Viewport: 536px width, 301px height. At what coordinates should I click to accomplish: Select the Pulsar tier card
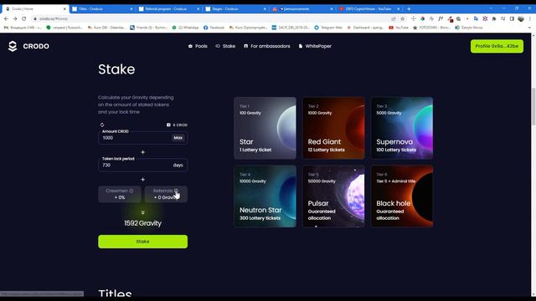[x=333, y=196]
